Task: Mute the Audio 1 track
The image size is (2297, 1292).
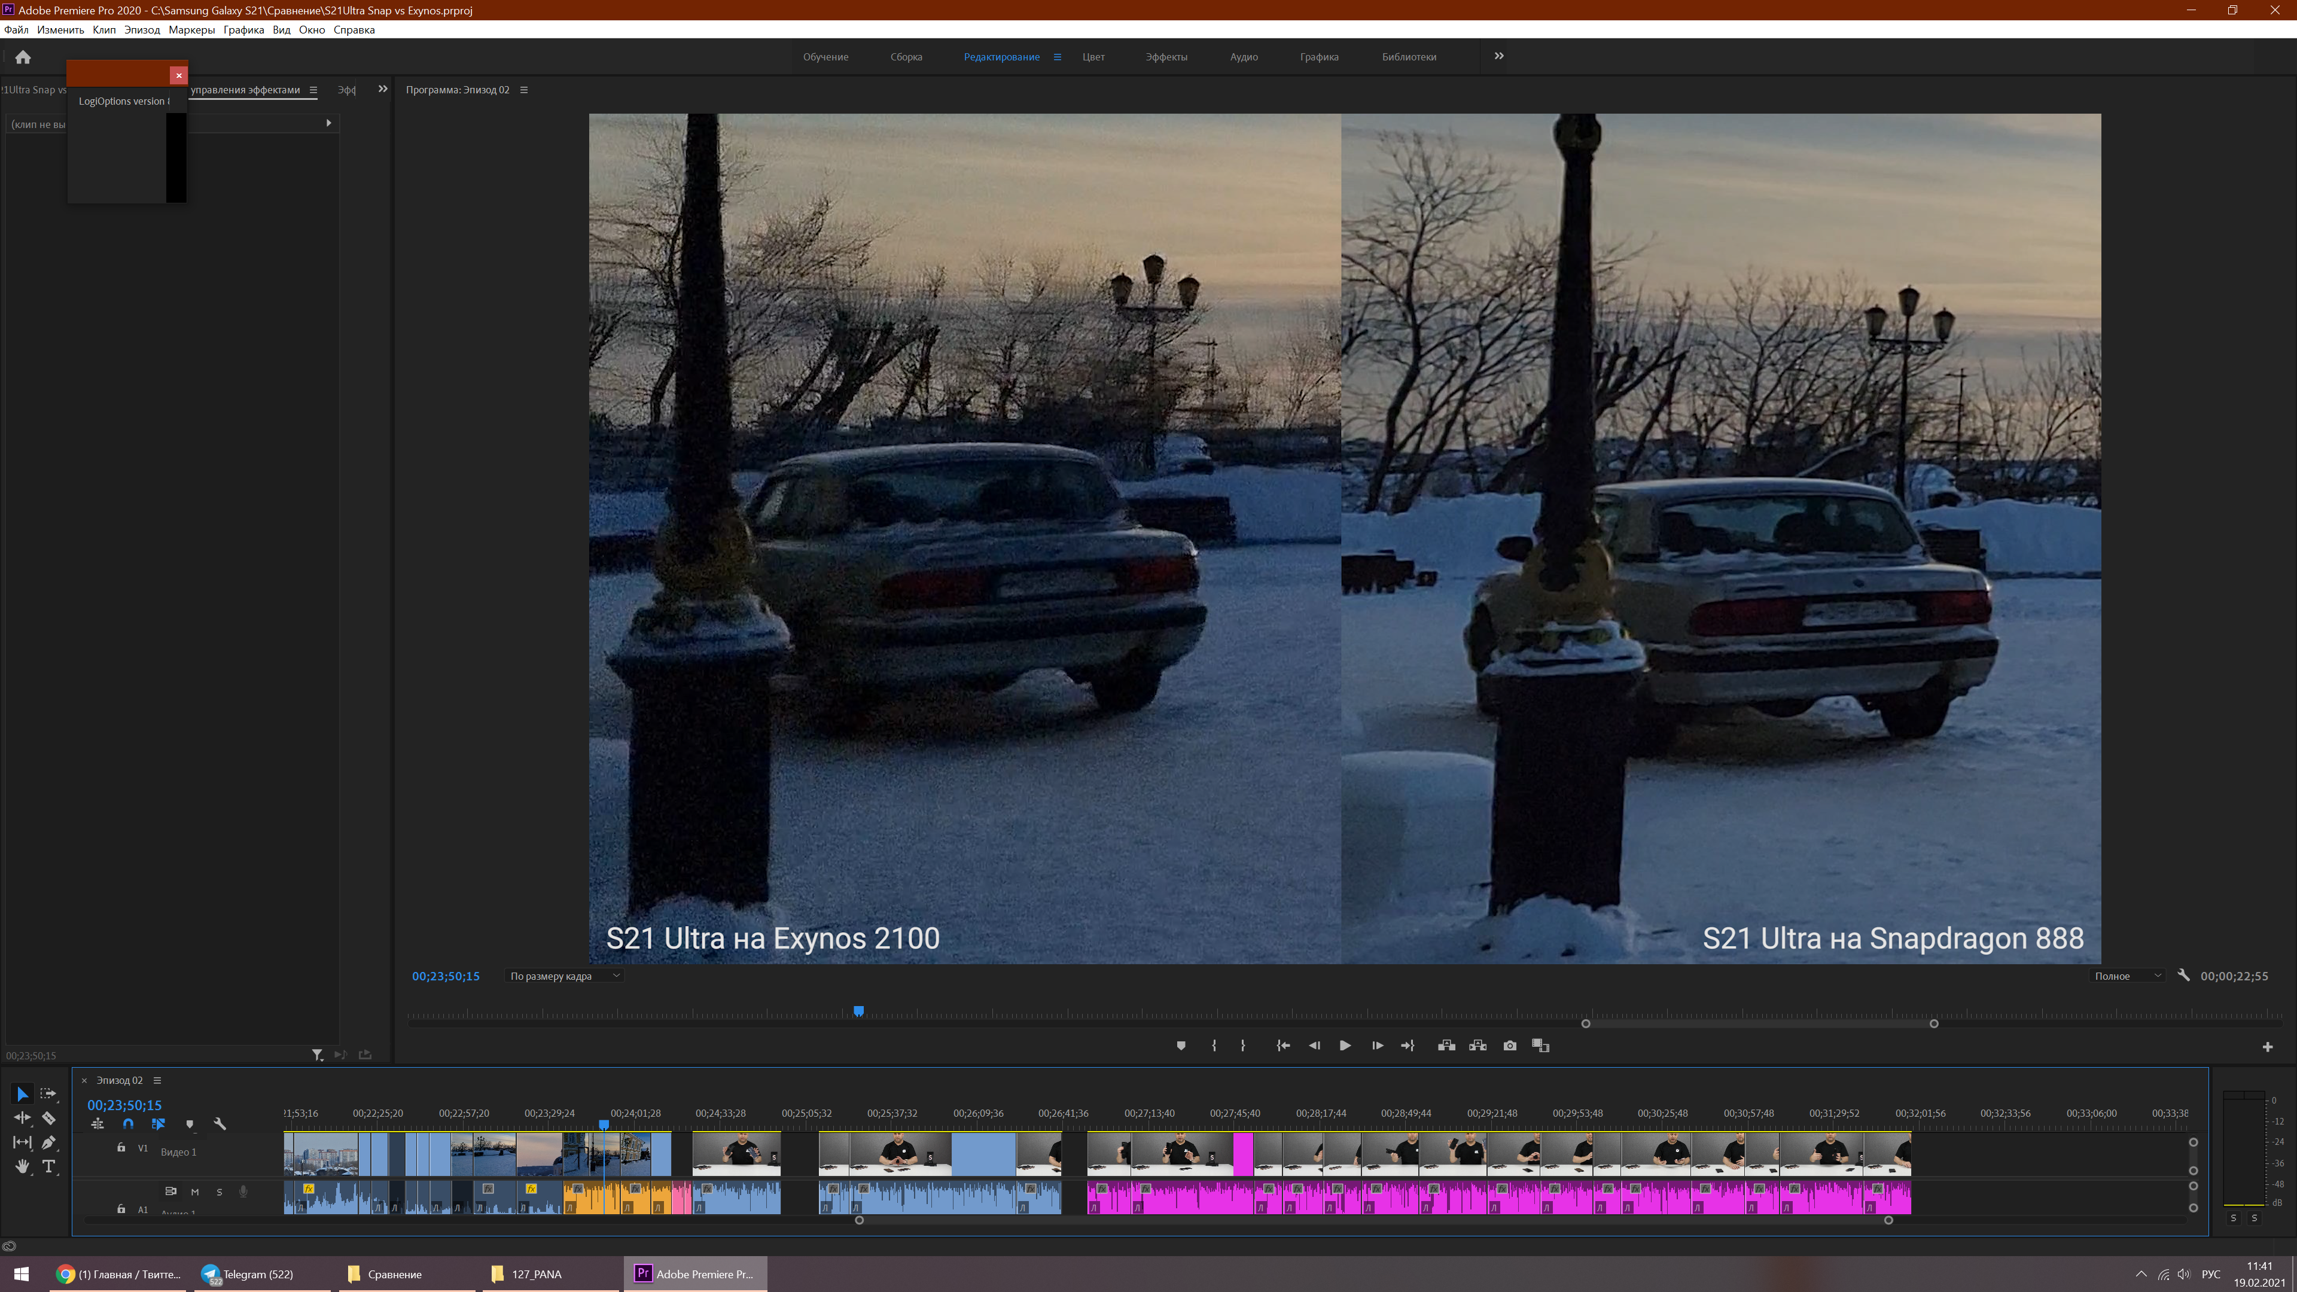Action: coord(194,1192)
